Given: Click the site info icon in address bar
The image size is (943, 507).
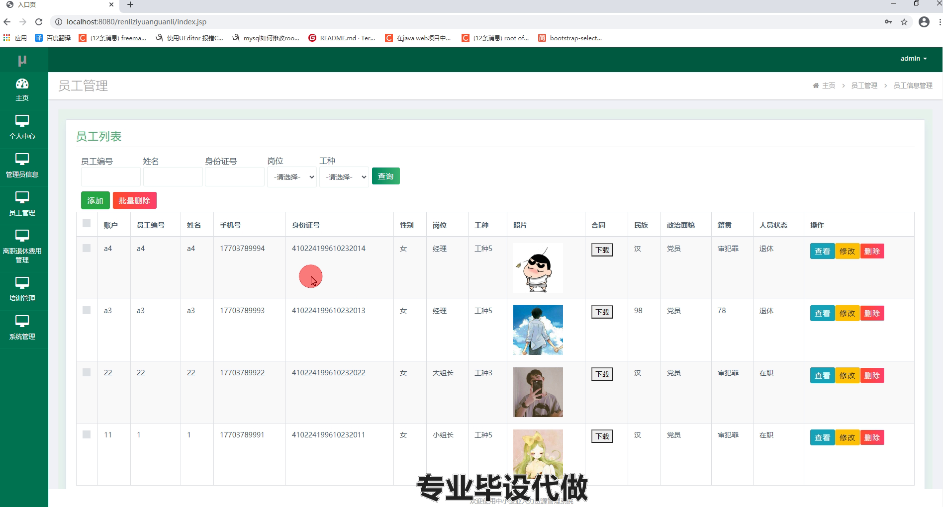Looking at the screenshot, I should (x=58, y=22).
